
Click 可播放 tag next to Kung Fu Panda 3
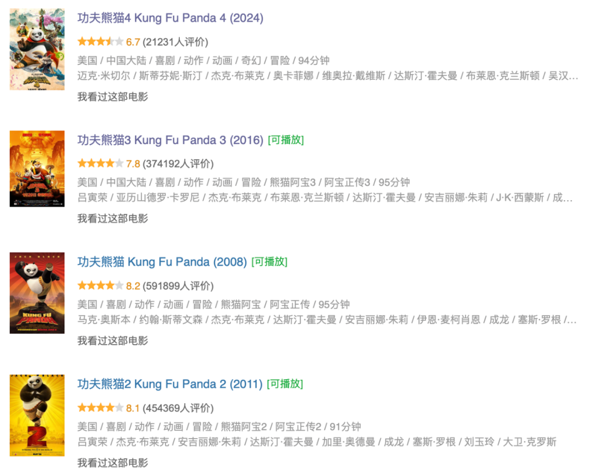tap(286, 140)
